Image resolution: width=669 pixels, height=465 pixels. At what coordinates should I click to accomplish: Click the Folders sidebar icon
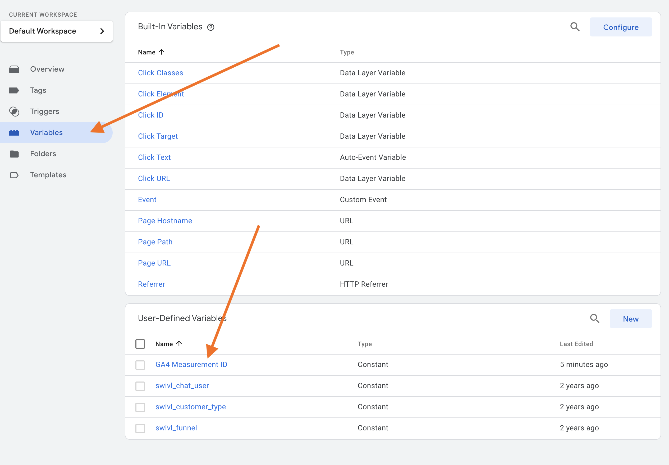14,154
